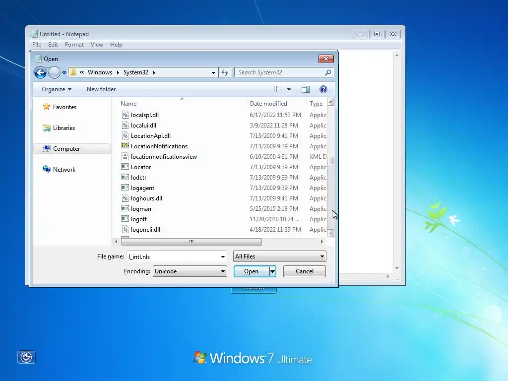Screen dimensions: 508x381
Task: Click the lodctr application icon
Action: 125,177
